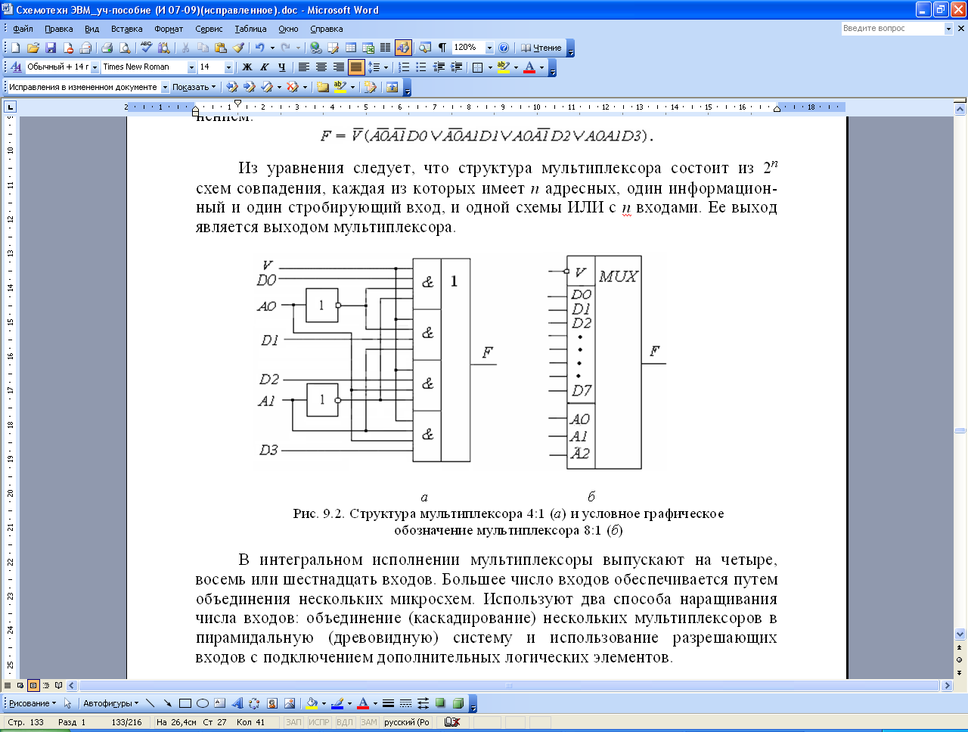Viewport: 968px width, 732px height.
Task: Open the Times New Roman font dropdown
Action: coord(191,67)
